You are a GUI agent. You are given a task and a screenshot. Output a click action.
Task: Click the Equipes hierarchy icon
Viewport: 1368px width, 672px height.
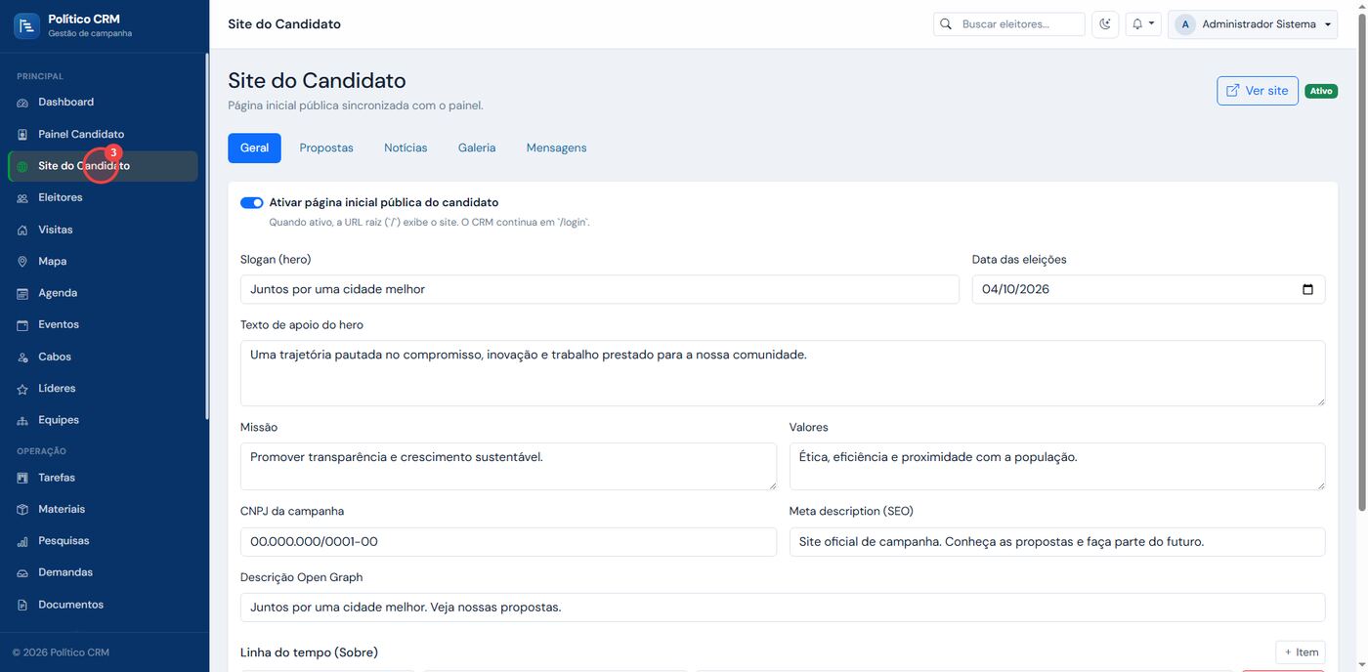[x=22, y=421]
